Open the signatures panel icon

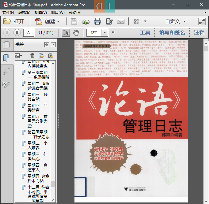pyautogui.click(x=6, y=85)
